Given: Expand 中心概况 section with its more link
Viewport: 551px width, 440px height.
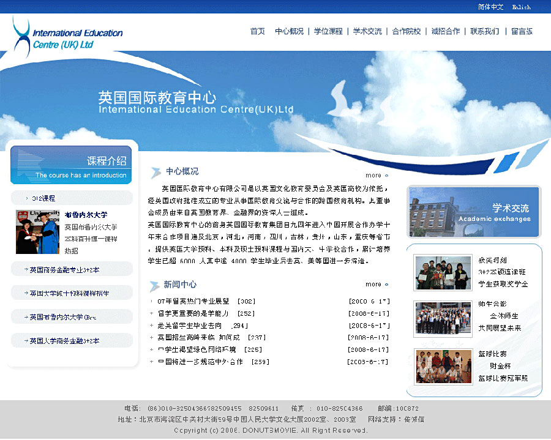Looking at the screenshot, I should [376, 176].
